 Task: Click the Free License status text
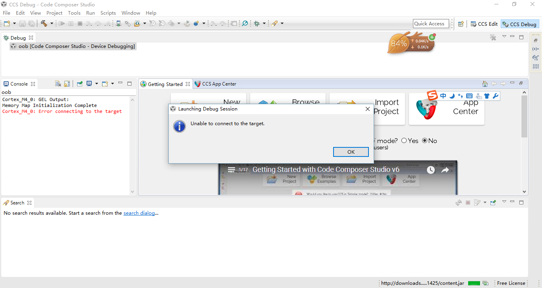coord(511,283)
